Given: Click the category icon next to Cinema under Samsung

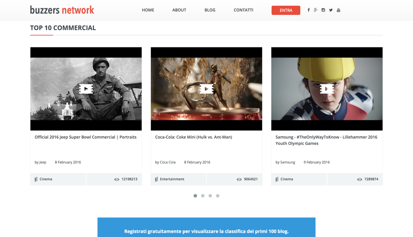Looking at the screenshot, I should [x=277, y=179].
